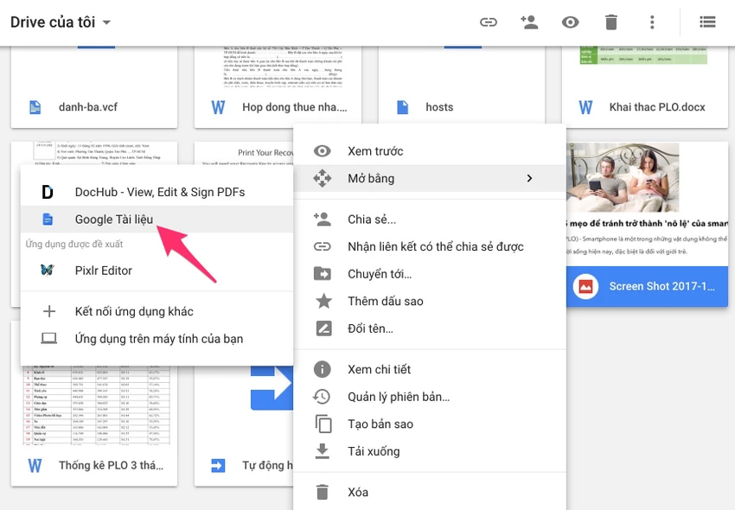Select Nhận liên kết có thể chia sẻ được

click(x=430, y=246)
